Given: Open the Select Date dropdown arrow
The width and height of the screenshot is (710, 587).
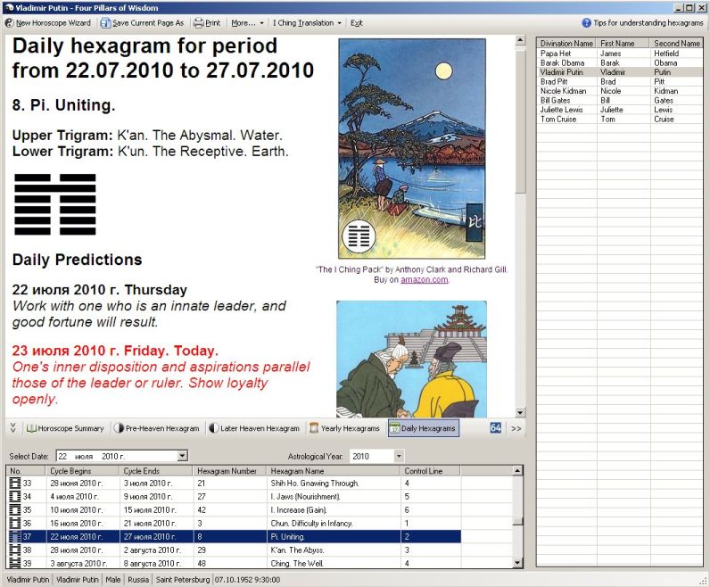Looking at the screenshot, I should click(x=182, y=456).
